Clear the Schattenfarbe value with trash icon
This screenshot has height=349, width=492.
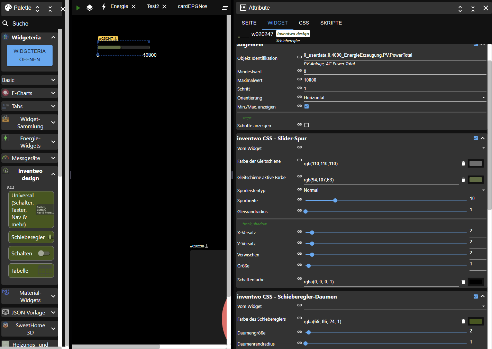point(463,282)
